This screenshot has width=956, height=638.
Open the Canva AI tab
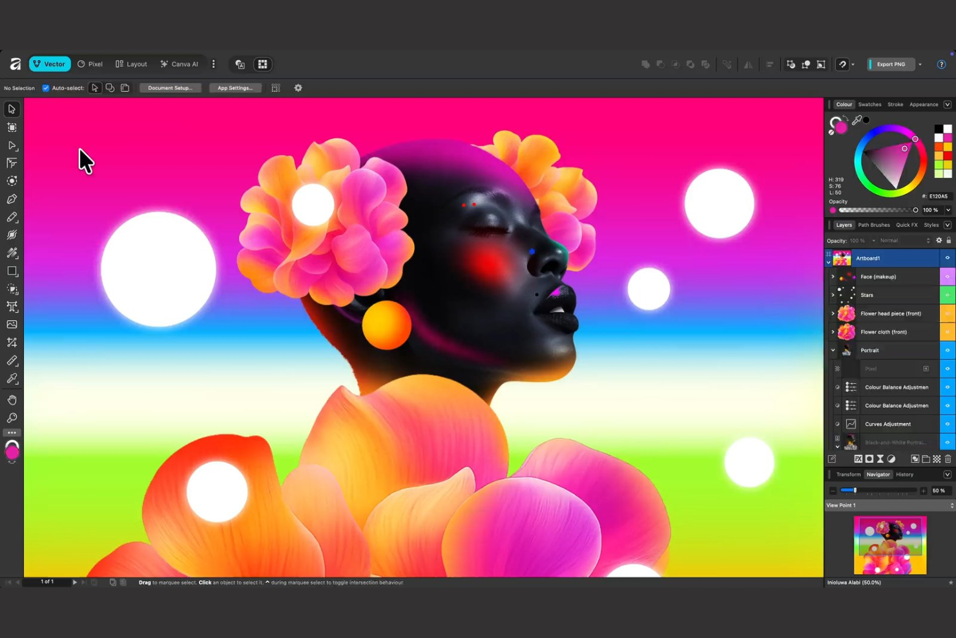[x=179, y=64]
